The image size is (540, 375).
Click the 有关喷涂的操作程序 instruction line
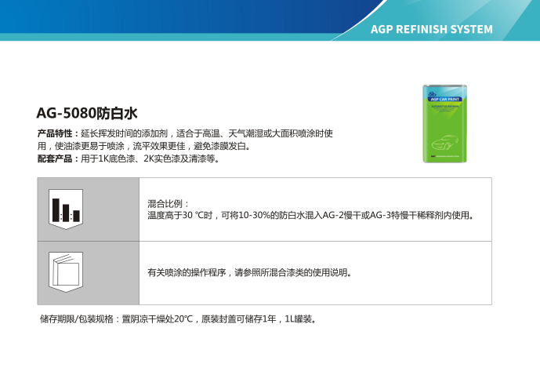click(250, 273)
